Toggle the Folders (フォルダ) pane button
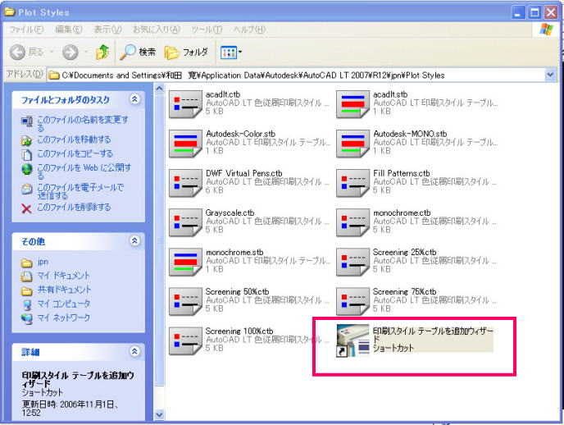 pos(186,53)
